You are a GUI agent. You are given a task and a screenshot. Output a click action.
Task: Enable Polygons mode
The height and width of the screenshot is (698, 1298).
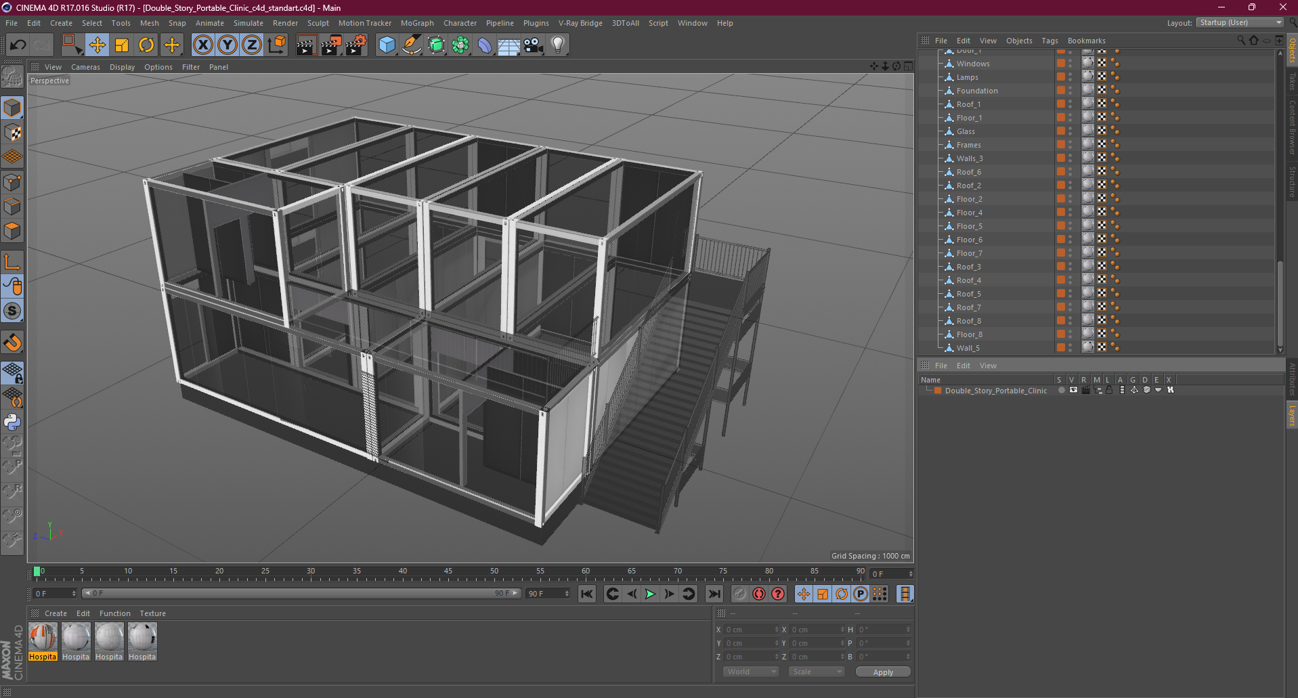pos(12,231)
